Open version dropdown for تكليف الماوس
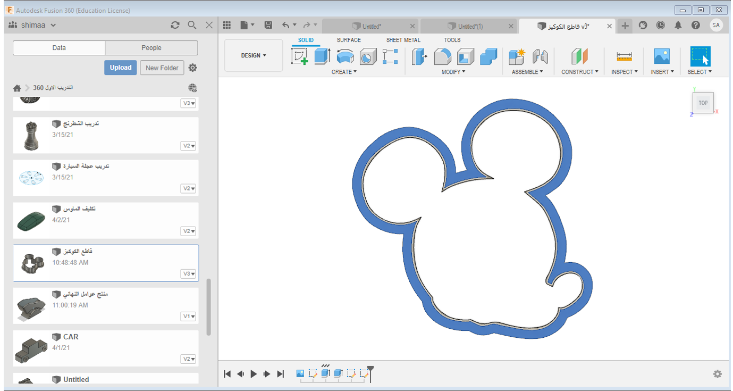 click(x=189, y=231)
